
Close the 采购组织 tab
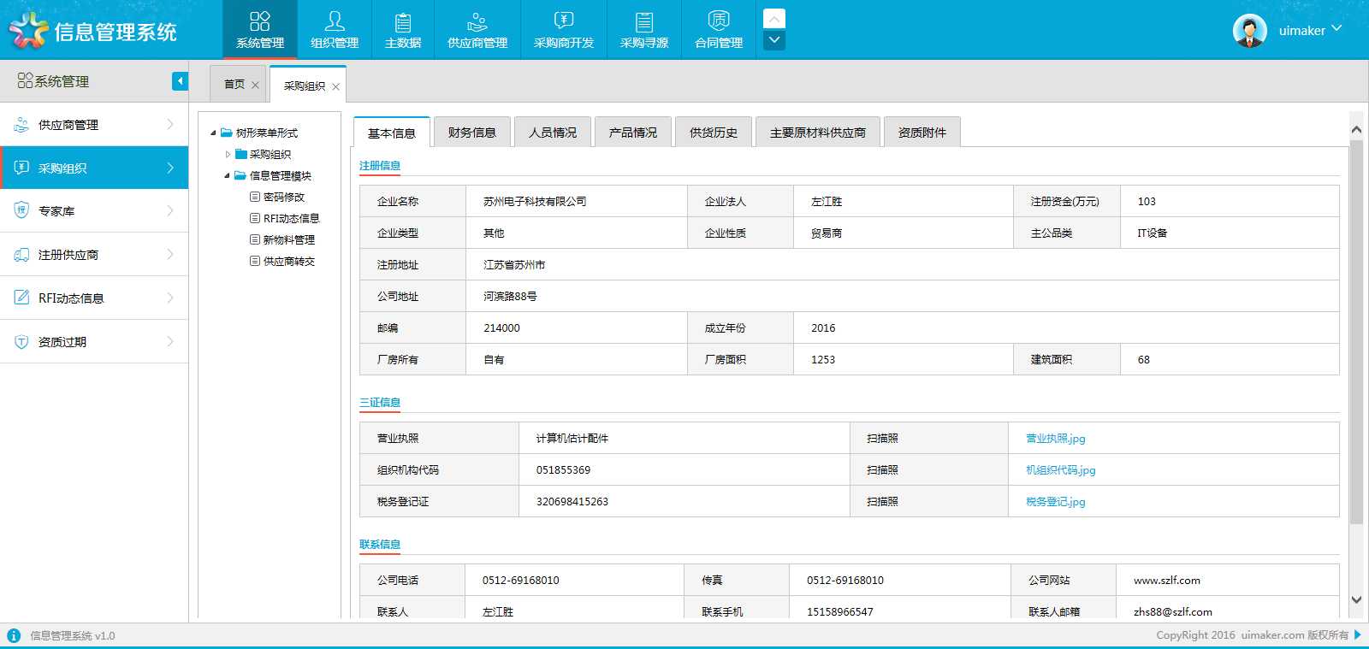(335, 87)
